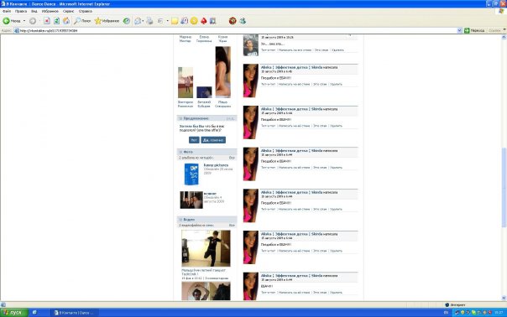Click the Home page house icon
The image size is (507, 317).
point(66,21)
